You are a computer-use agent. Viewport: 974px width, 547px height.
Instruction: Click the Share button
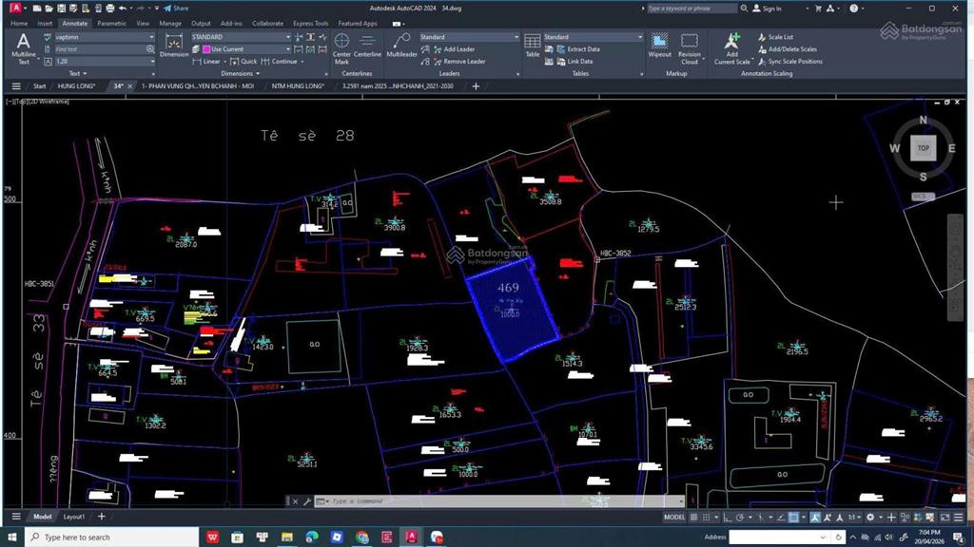[176, 8]
